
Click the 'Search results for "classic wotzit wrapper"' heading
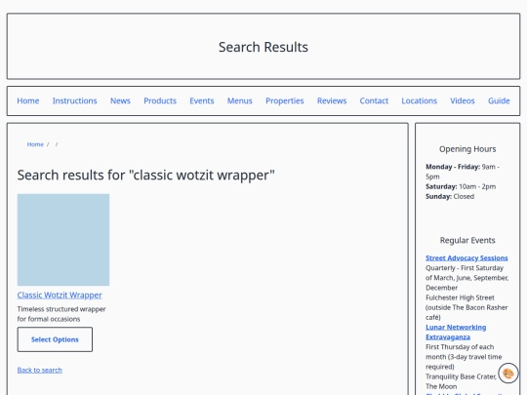tap(145, 175)
